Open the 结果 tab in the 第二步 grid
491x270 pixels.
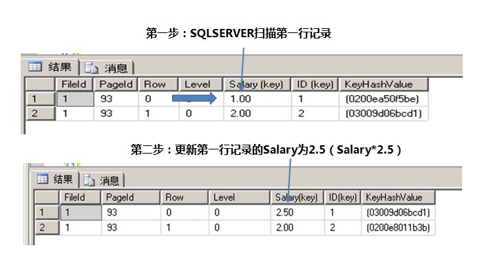tap(55, 180)
